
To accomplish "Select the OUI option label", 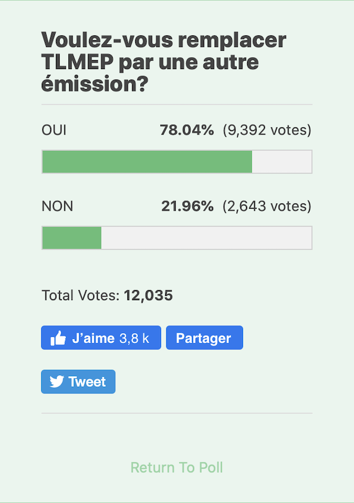I will 54,130.
